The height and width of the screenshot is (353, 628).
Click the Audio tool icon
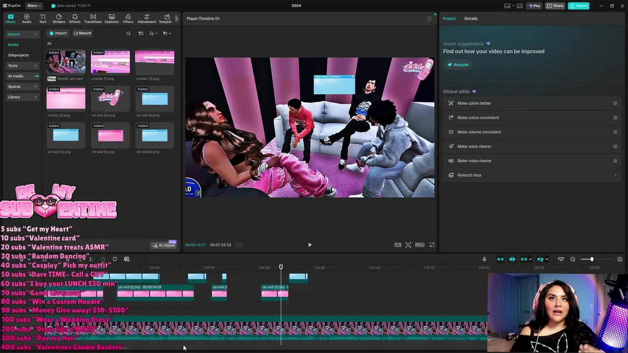pyautogui.click(x=26, y=19)
